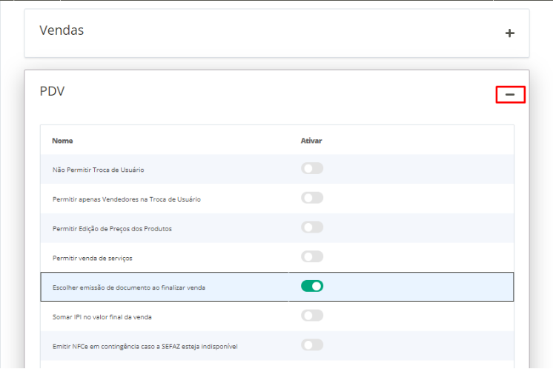Image resolution: width=553 pixels, height=389 pixels.
Task: Select the Somar IPI no valor final label
Action: click(x=102, y=317)
